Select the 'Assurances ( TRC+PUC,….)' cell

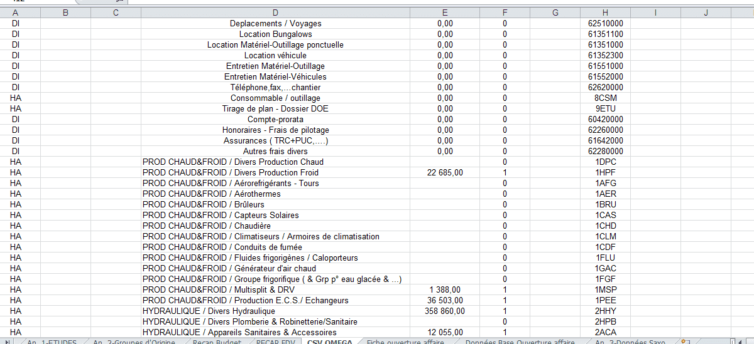point(275,140)
